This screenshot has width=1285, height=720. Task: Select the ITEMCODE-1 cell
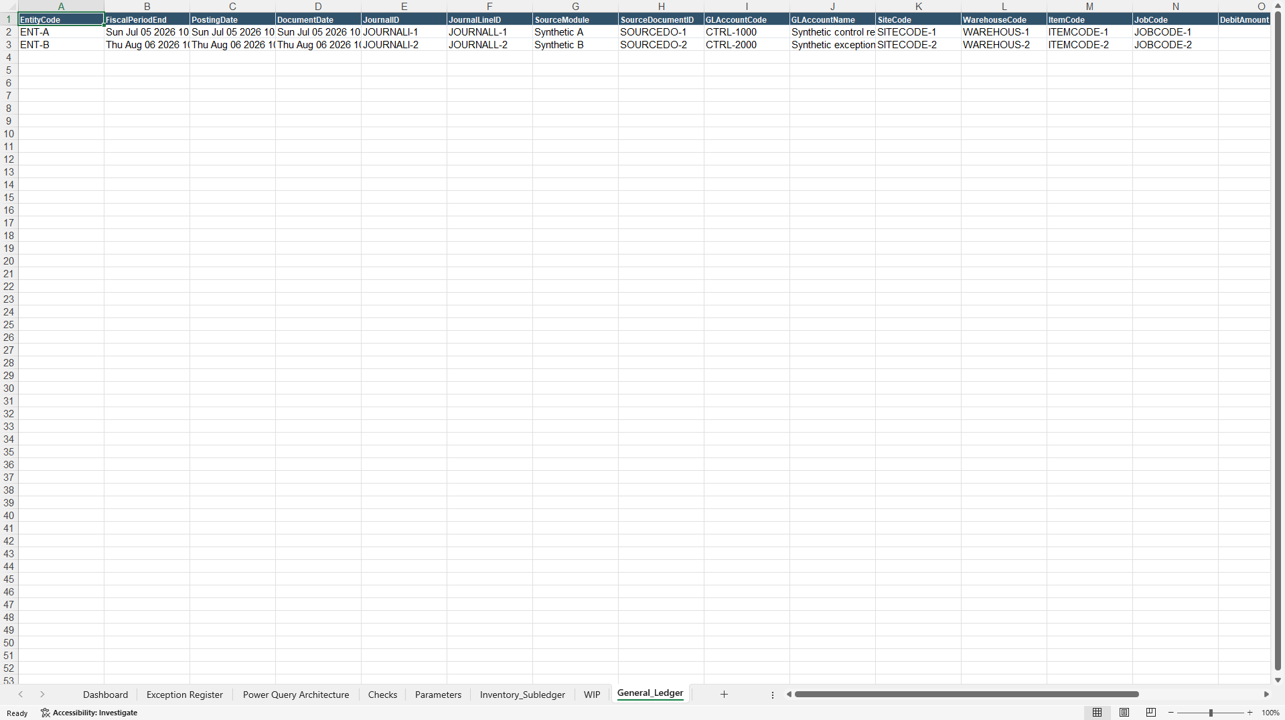1089,32
